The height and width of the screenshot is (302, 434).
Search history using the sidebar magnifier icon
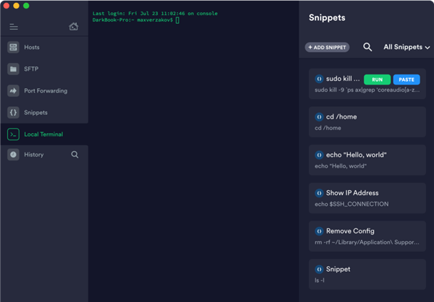(75, 155)
